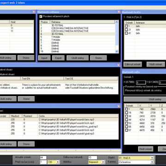The width and height of the screenshot is (166, 166).
Task: Click Vložit snímek in Vlastnosti míče
Action: click(146, 149)
